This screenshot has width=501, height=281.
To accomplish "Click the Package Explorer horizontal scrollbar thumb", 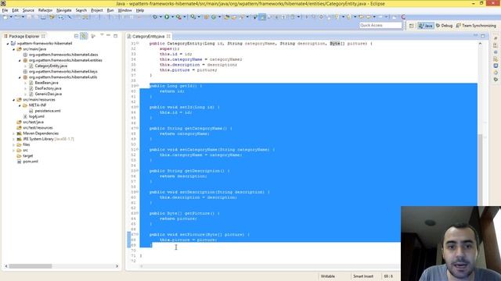I will pos(31,266).
